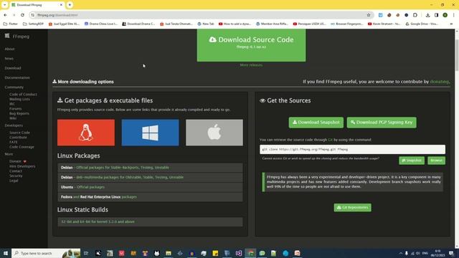The height and width of the screenshot is (258, 459).
Task: Open the action center notifications icon
Action: 451,253
